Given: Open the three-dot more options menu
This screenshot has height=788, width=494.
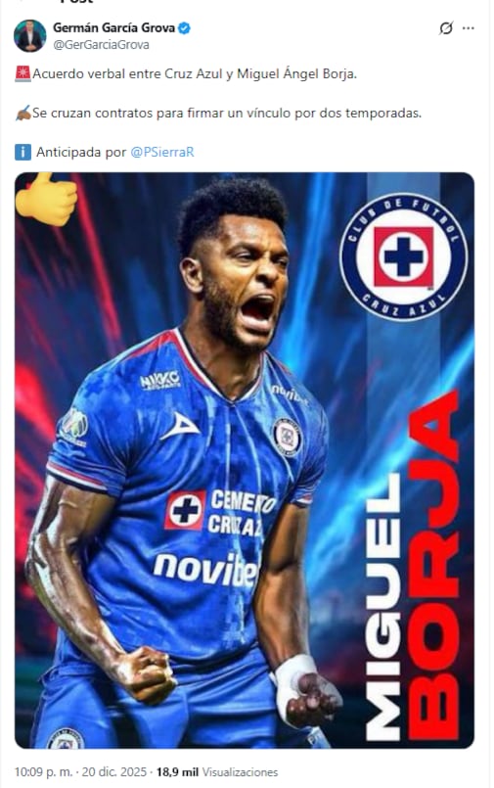Looking at the screenshot, I should click(469, 28).
